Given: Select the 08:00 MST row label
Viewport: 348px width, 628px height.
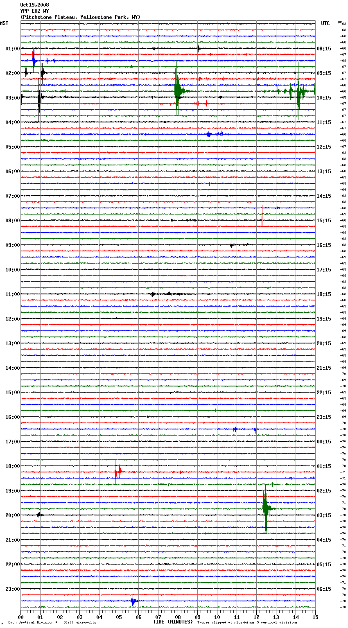Looking at the screenshot, I should (13, 221).
